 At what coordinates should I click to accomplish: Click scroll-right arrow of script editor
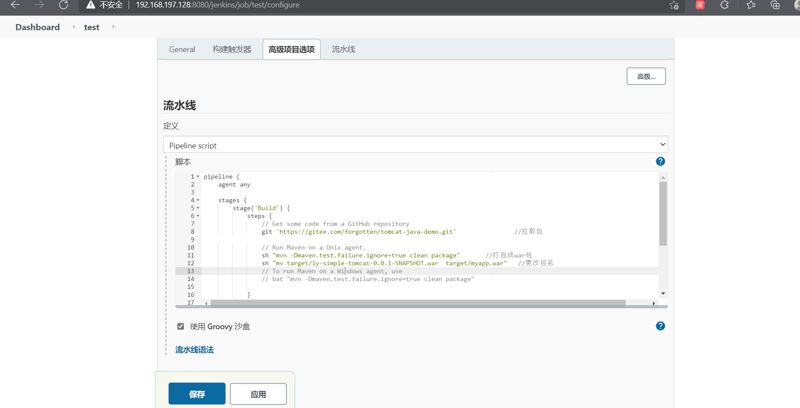pos(654,303)
